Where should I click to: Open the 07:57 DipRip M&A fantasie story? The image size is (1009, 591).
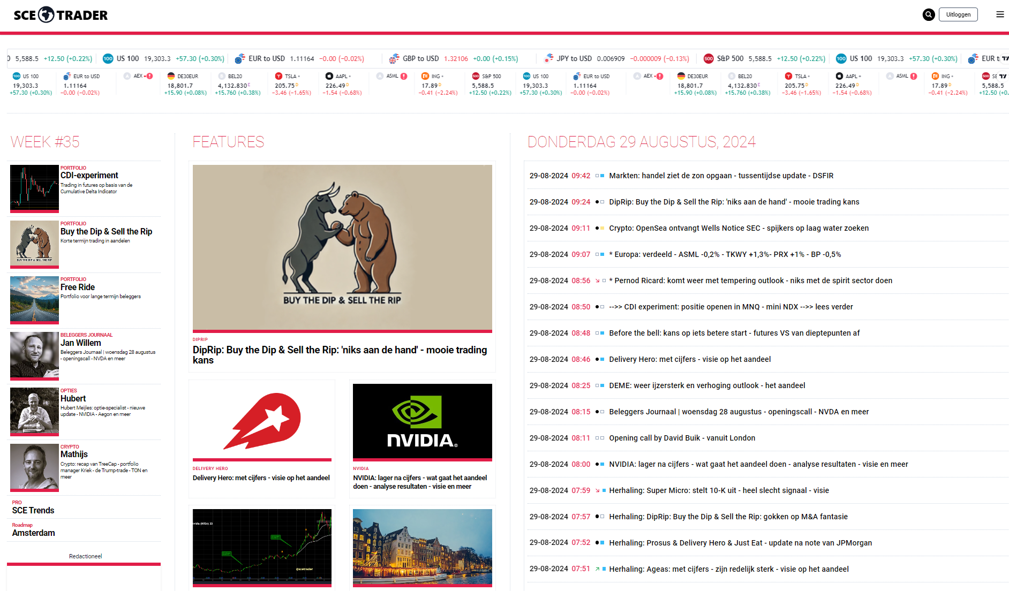728,517
